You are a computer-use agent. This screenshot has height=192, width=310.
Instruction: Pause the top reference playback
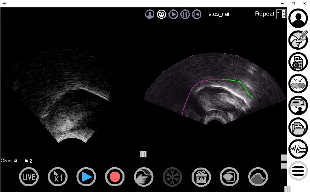click(x=185, y=15)
